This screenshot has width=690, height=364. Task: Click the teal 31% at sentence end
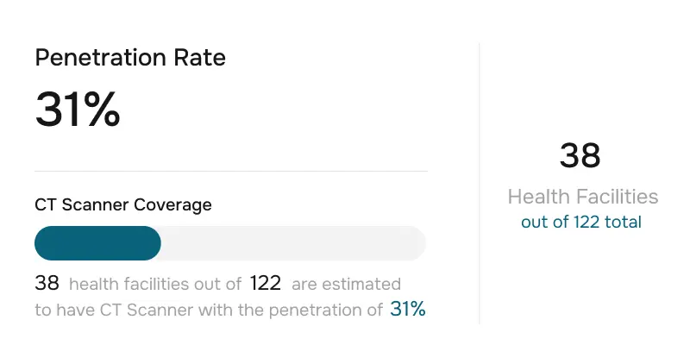[408, 309]
